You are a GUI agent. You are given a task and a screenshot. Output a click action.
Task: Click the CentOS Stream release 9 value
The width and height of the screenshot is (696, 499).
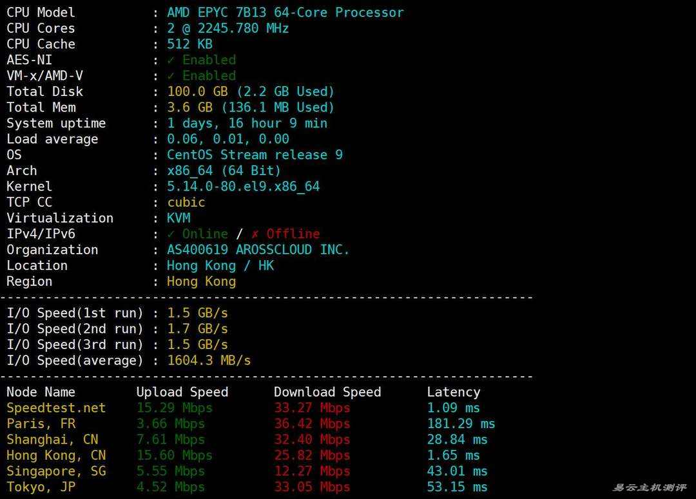click(x=255, y=155)
